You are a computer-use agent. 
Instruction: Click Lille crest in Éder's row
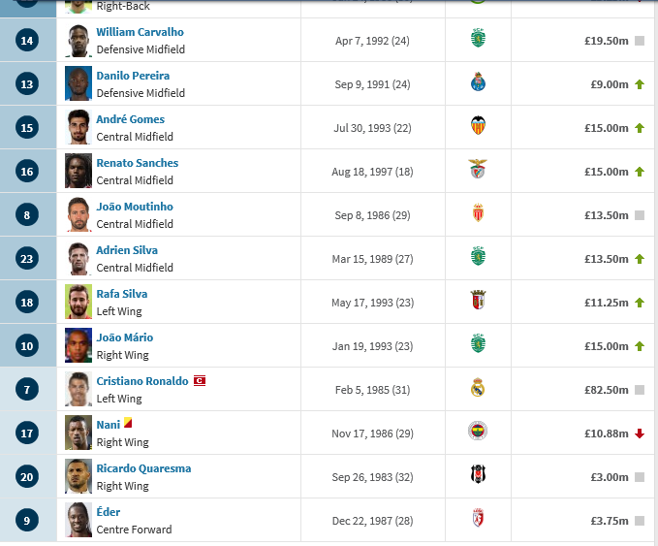pyautogui.click(x=478, y=518)
